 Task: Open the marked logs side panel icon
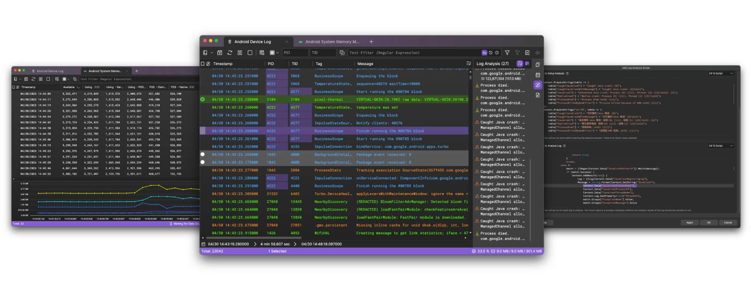(538, 65)
